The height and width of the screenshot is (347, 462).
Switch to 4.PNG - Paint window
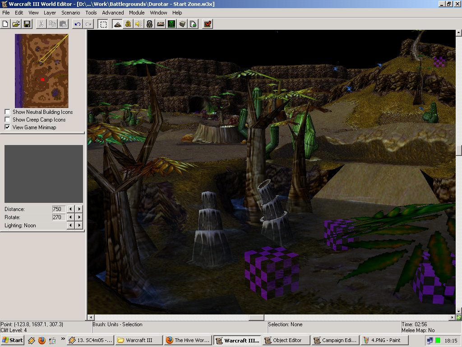pyautogui.click(x=384, y=340)
